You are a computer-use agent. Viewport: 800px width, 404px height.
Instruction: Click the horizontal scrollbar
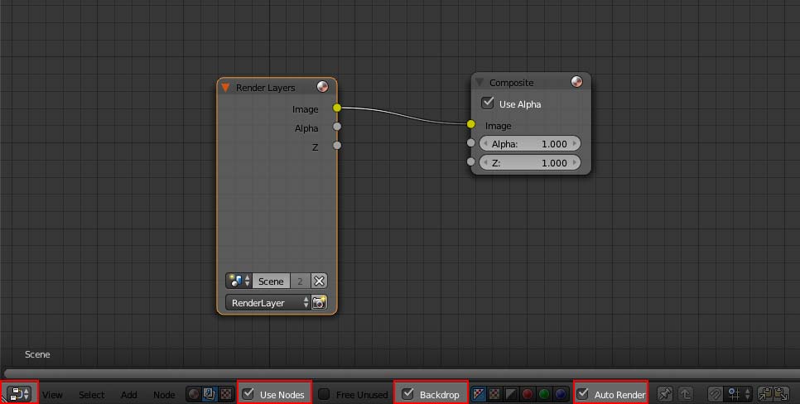click(402, 373)
